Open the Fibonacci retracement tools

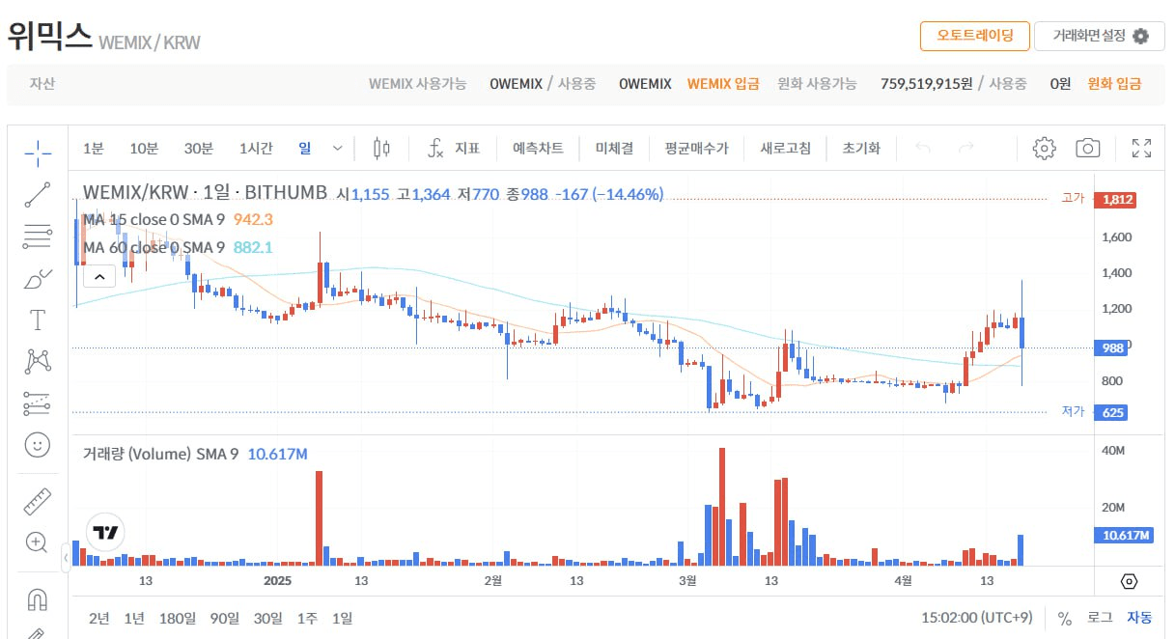click(38, 235)
